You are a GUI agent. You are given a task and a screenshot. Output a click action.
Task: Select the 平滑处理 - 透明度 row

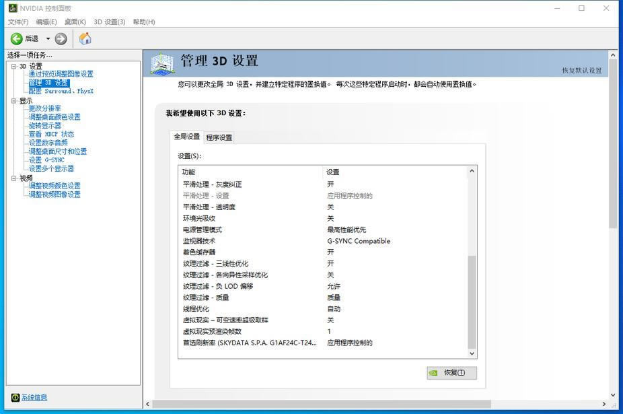coord(324,207)
